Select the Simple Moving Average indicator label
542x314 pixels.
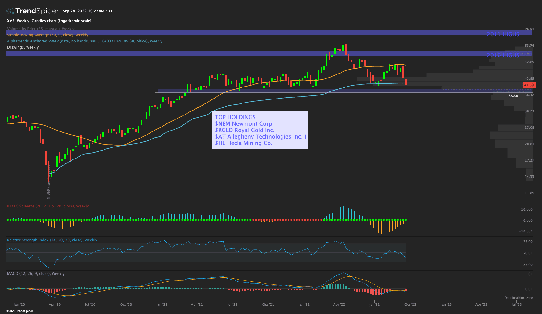click(x=47, y=35)
